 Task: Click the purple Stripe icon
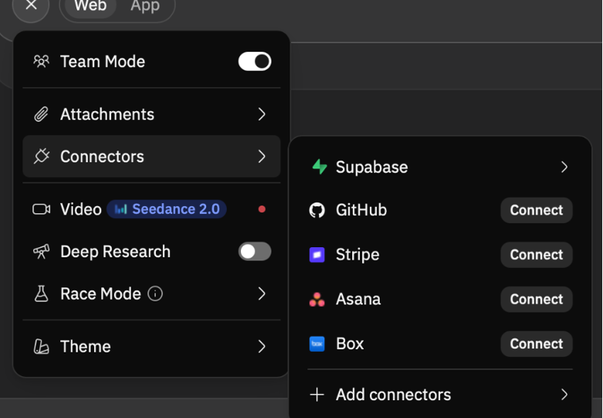(x=317, y=255)
